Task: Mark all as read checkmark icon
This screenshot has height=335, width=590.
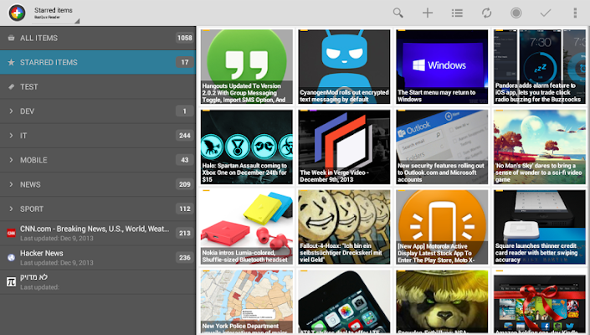Action: click(545, 13)
